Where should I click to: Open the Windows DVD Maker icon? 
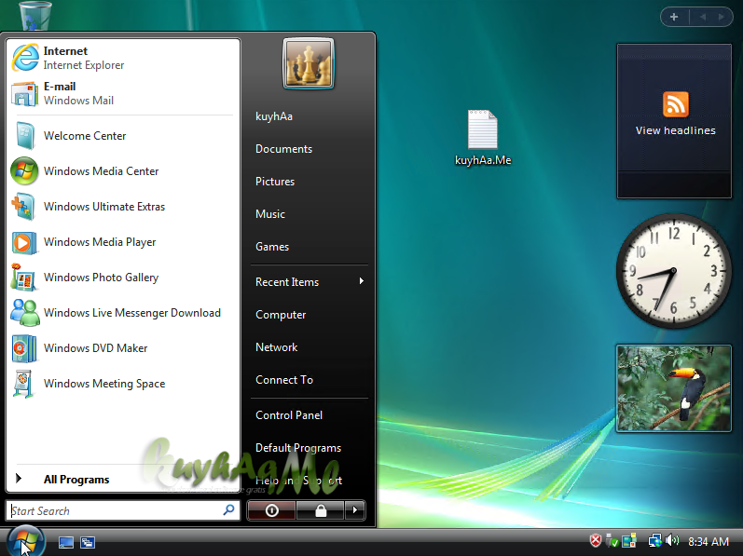(x=24, y=348)
